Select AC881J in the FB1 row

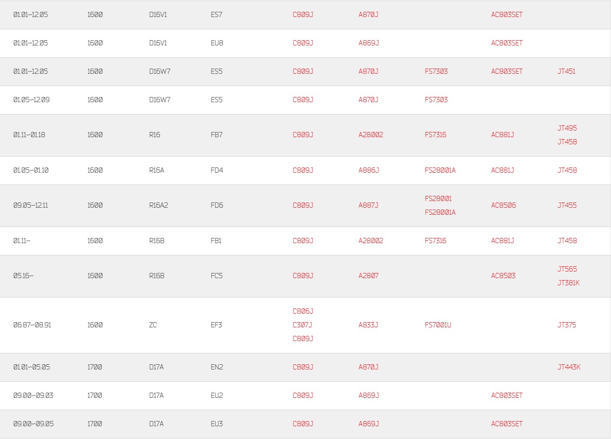pos(503,241)
